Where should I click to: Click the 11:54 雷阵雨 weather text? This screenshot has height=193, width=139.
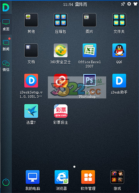75,5
